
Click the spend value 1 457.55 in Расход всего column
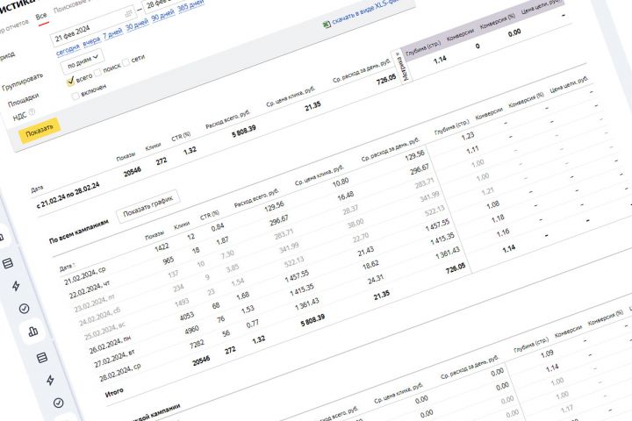coord(297,275)
